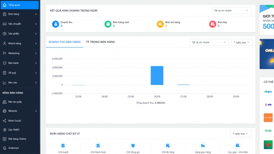Click the 27/06 revenue bar
Viewport: 274px width, 154px height.
183,85
